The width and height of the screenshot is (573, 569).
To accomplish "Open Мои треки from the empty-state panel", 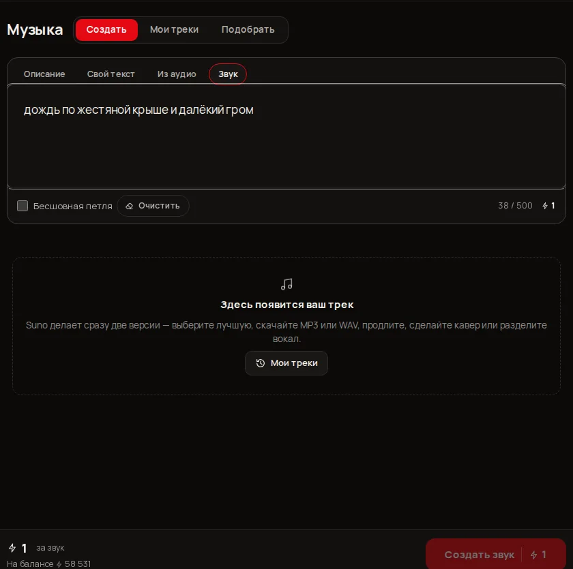I will [286, 363].
